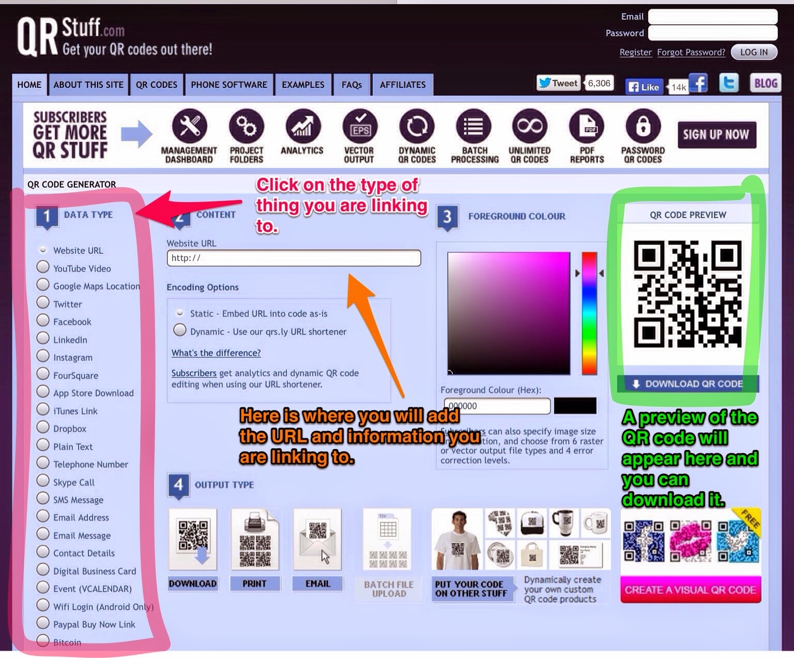Click the Foreground Colour hex input

click(497, 406)
